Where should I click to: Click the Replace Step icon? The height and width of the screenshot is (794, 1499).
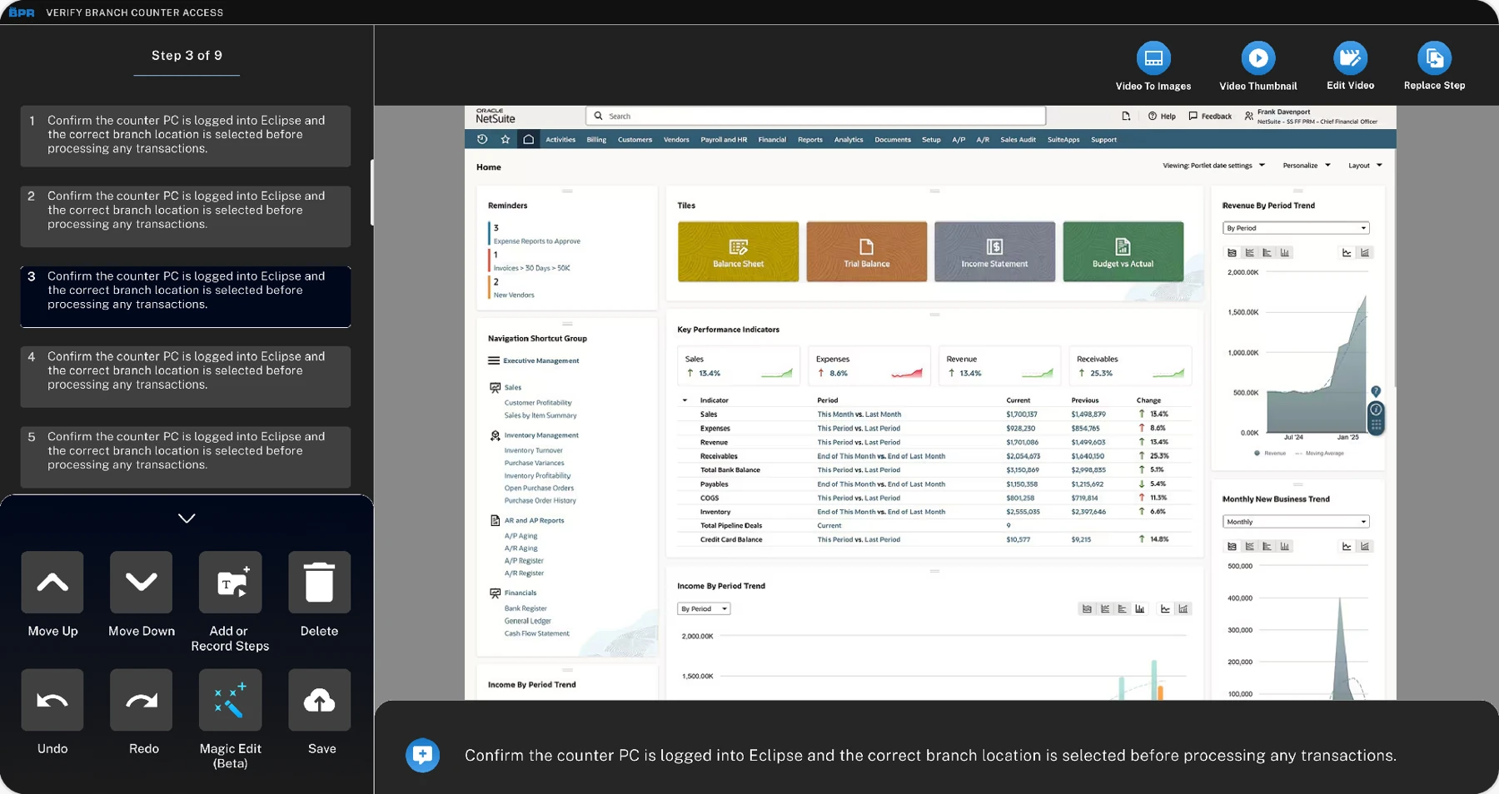click(x=1434, y=58)
